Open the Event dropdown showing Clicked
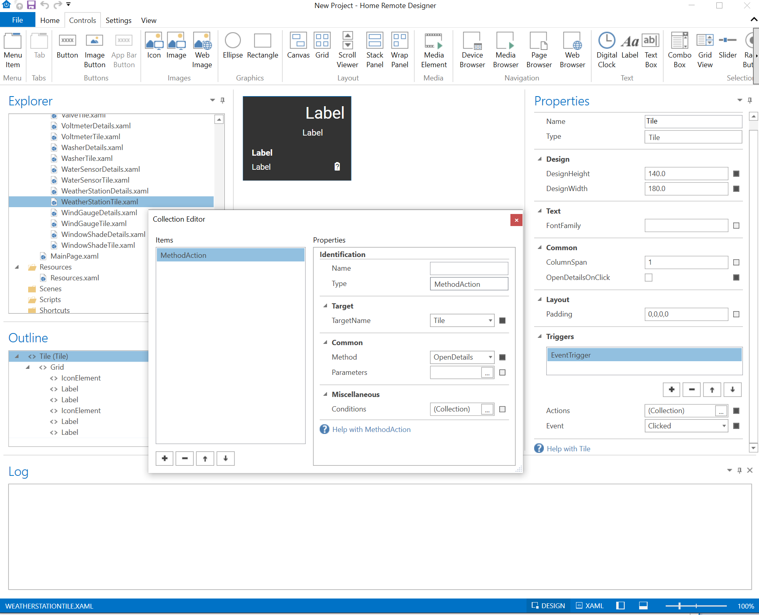Viewport: 759px width, 615px height. 686,426
